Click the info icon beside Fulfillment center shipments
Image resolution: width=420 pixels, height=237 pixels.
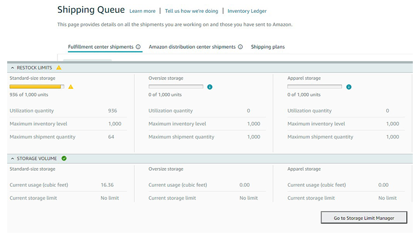coord(138,47)
